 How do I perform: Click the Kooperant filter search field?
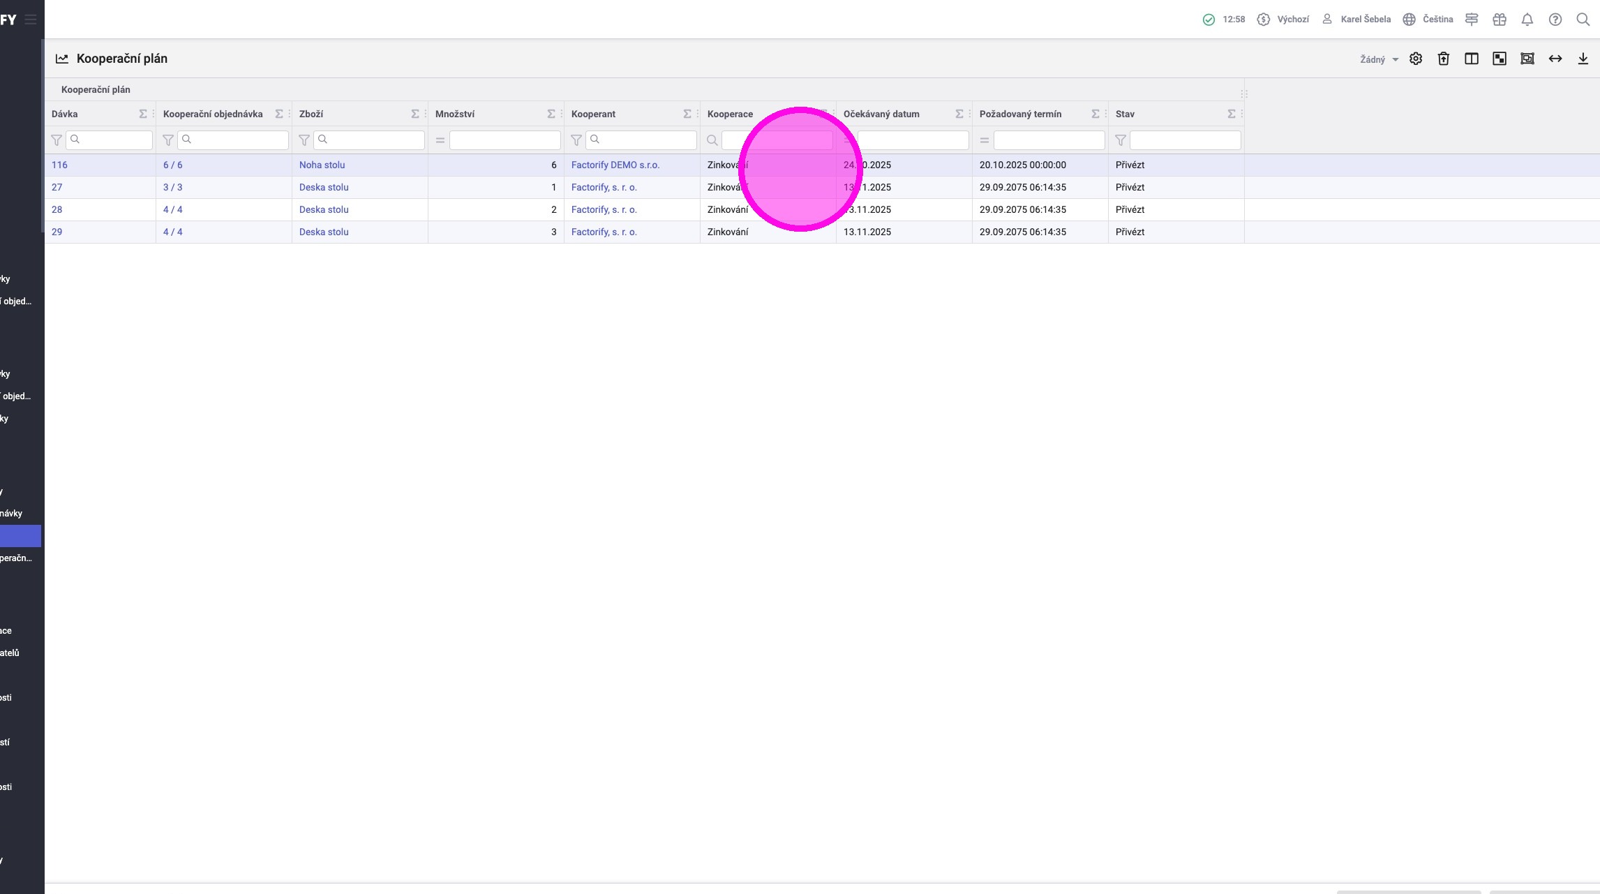(x=641, y=140)
